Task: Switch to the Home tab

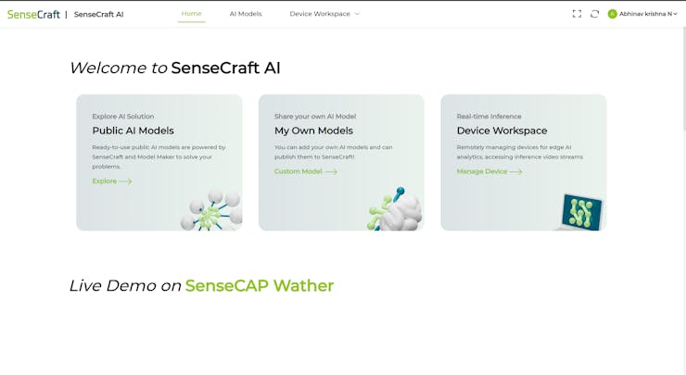Action: [x=191, y=14]
